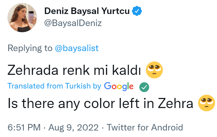
Task: Click the "Replying to" label
Action: (x=30, y=48)
